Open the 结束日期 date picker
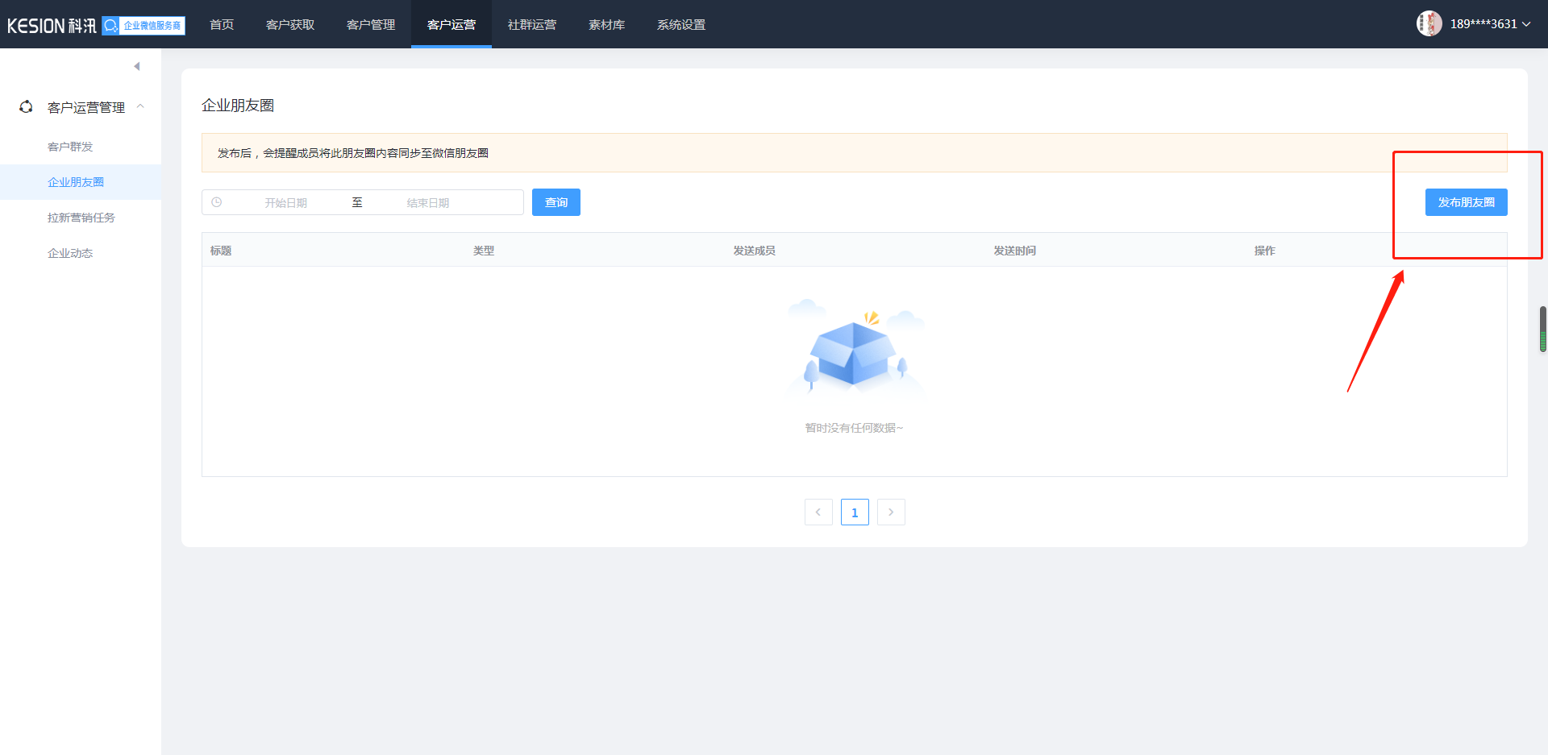The width and height of the screenshot is (1548, 755). pyautogui.click(x=428, y=203)
